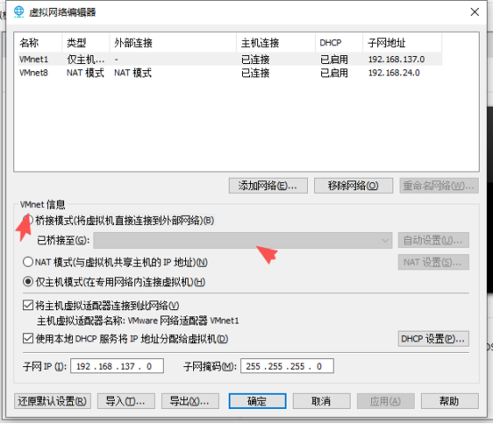Click the 仅主机... type cell of VMnet1

coord(85,59)
